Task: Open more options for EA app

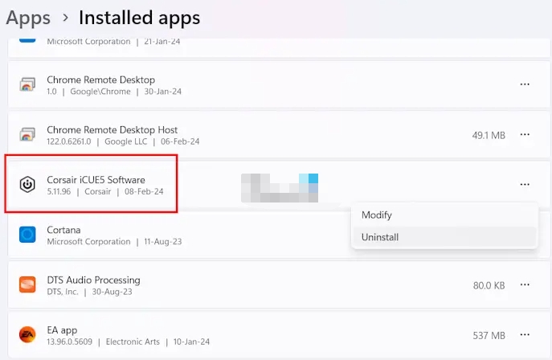Action: (525, 334)
